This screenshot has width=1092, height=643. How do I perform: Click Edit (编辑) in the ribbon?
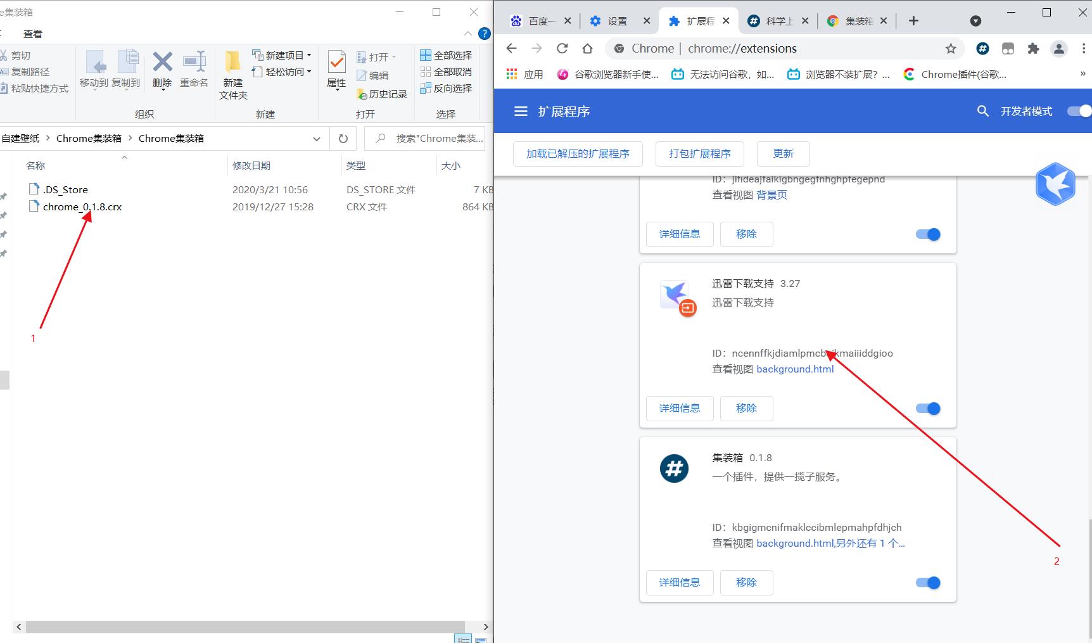click(372, 75)
